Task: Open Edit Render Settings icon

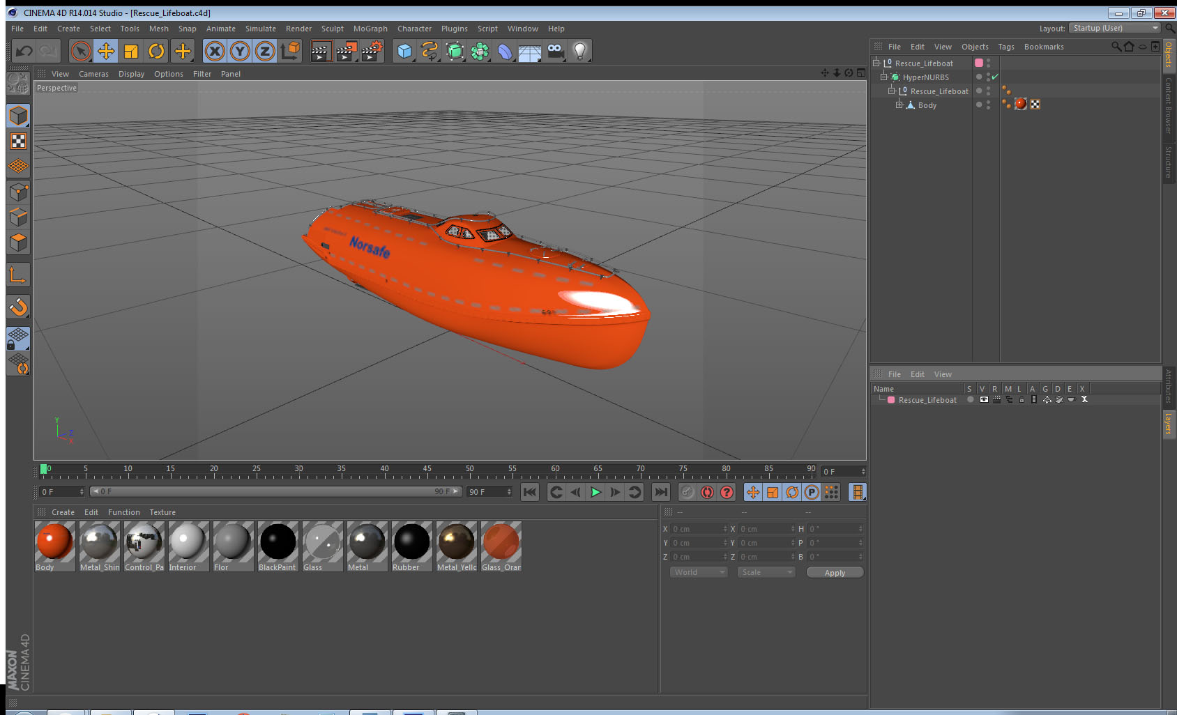Action: click(x=372, y=51)
